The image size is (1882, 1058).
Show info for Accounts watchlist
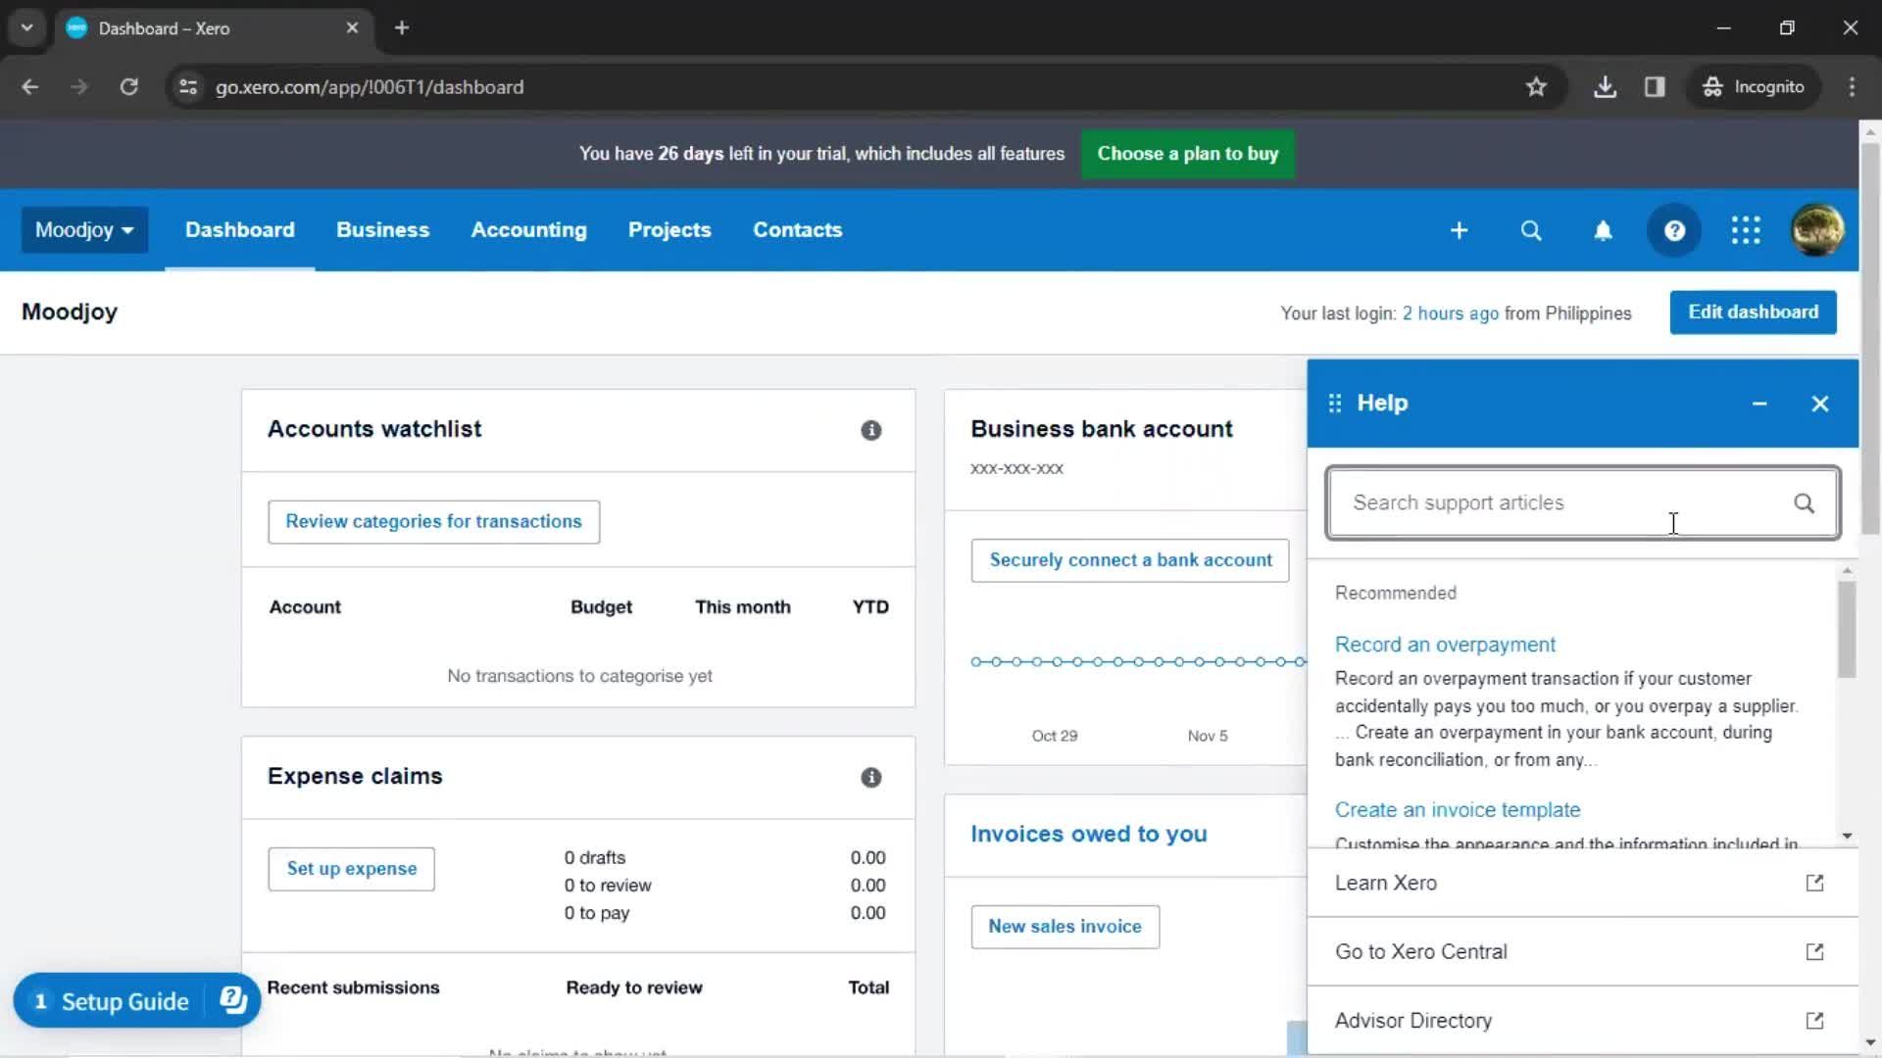870,430
